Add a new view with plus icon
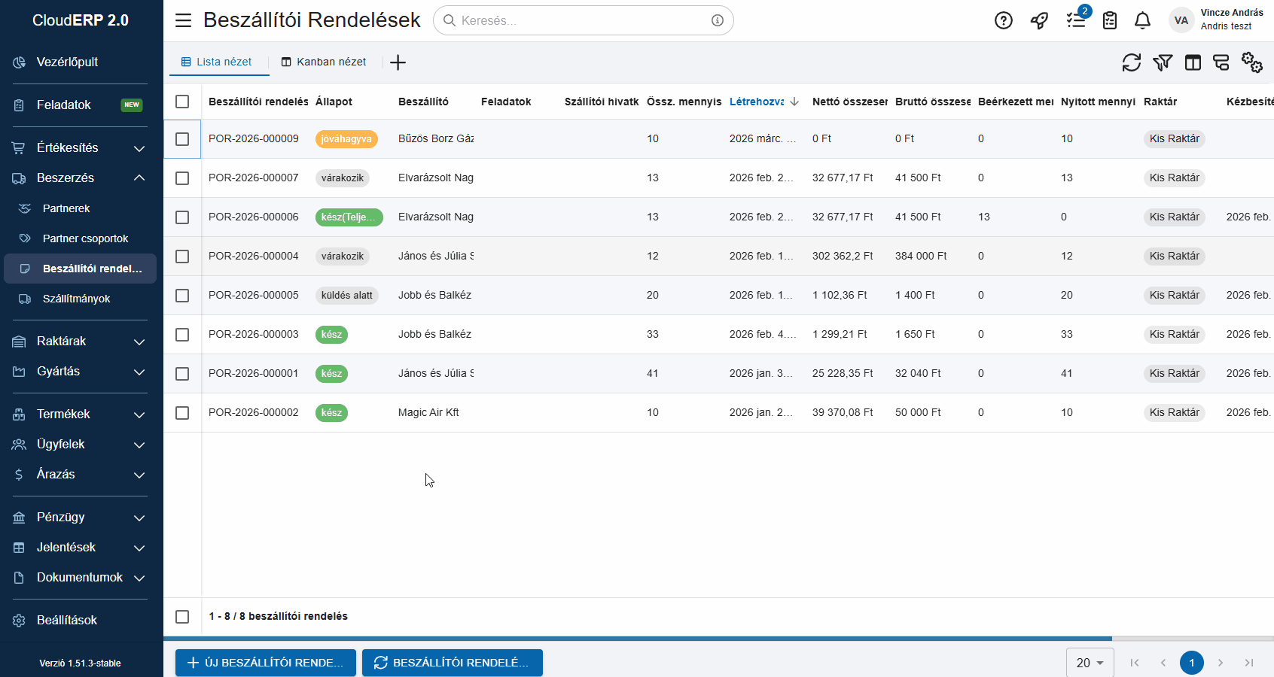 [398, 62]
